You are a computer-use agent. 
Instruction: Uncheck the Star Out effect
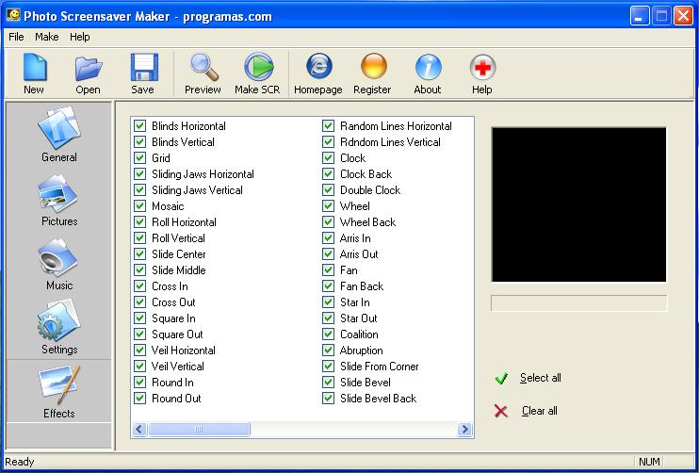(x=329, y=318)
